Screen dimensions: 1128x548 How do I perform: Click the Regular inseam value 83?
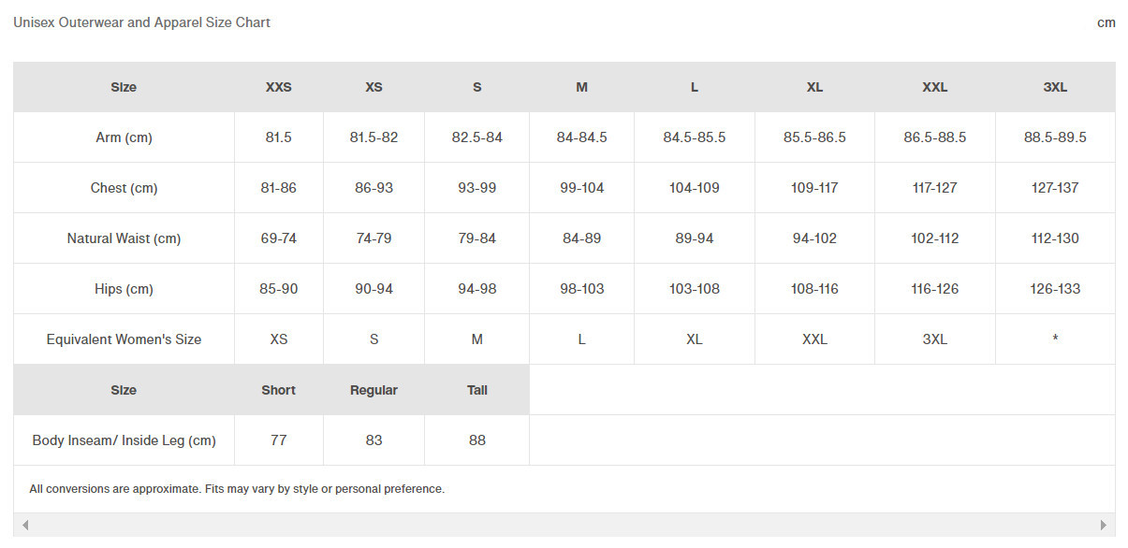click(374, 440)
